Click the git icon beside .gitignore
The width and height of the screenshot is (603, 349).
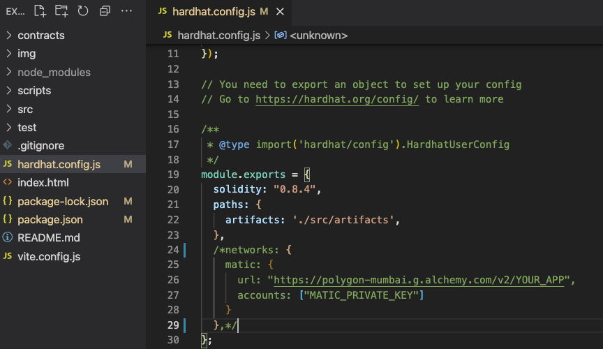pyautogui.click(x=7, y=145)
